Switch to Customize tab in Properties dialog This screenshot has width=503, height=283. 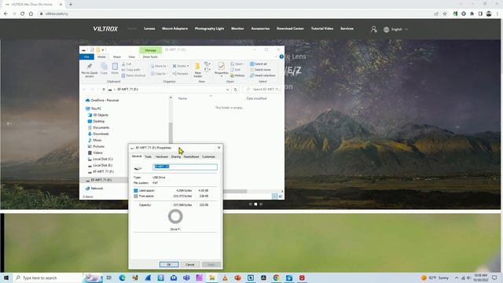pos(208,157)
